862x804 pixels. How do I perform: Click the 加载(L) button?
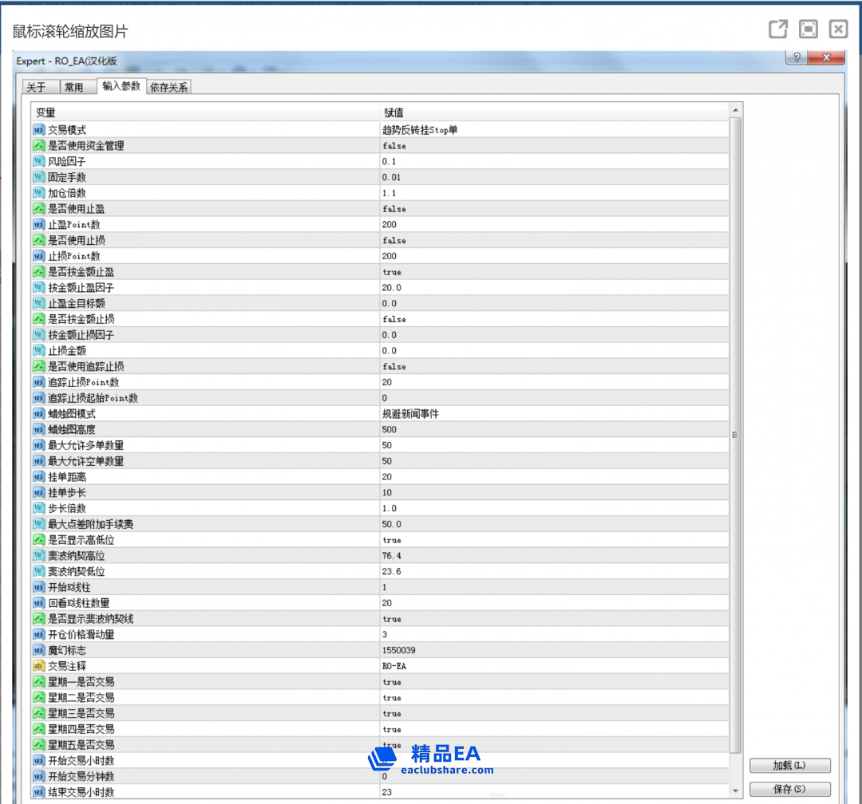click(x=789, y=765)
